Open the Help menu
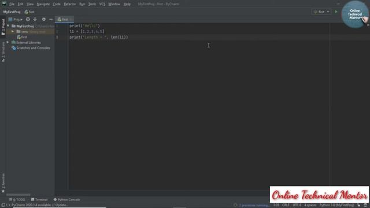This screenshot has height=208, width=370. (127, 4)
